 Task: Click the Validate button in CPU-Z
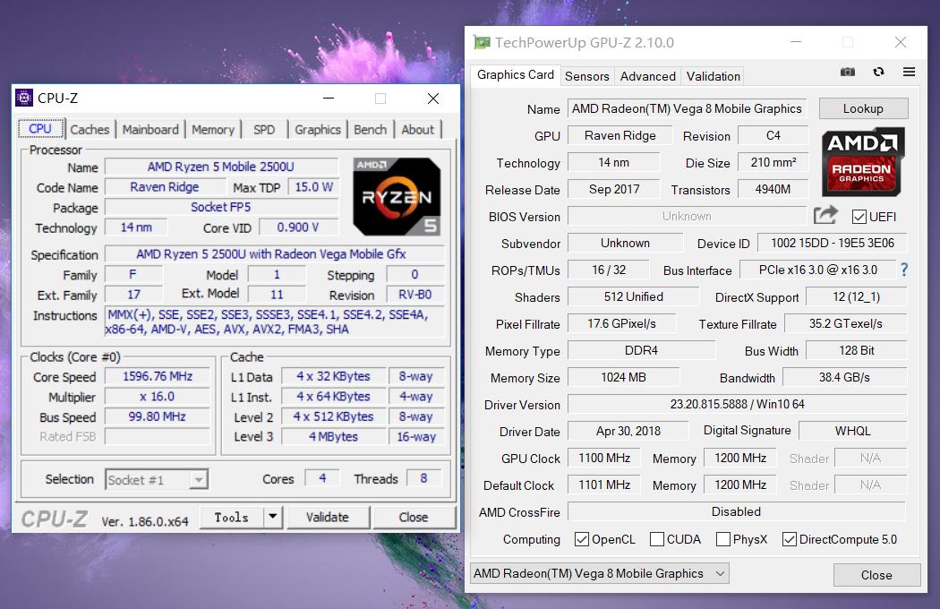(x=330, y=517)
